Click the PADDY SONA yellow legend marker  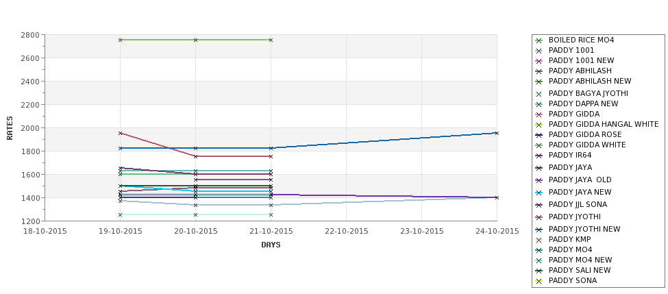(539, 281)
